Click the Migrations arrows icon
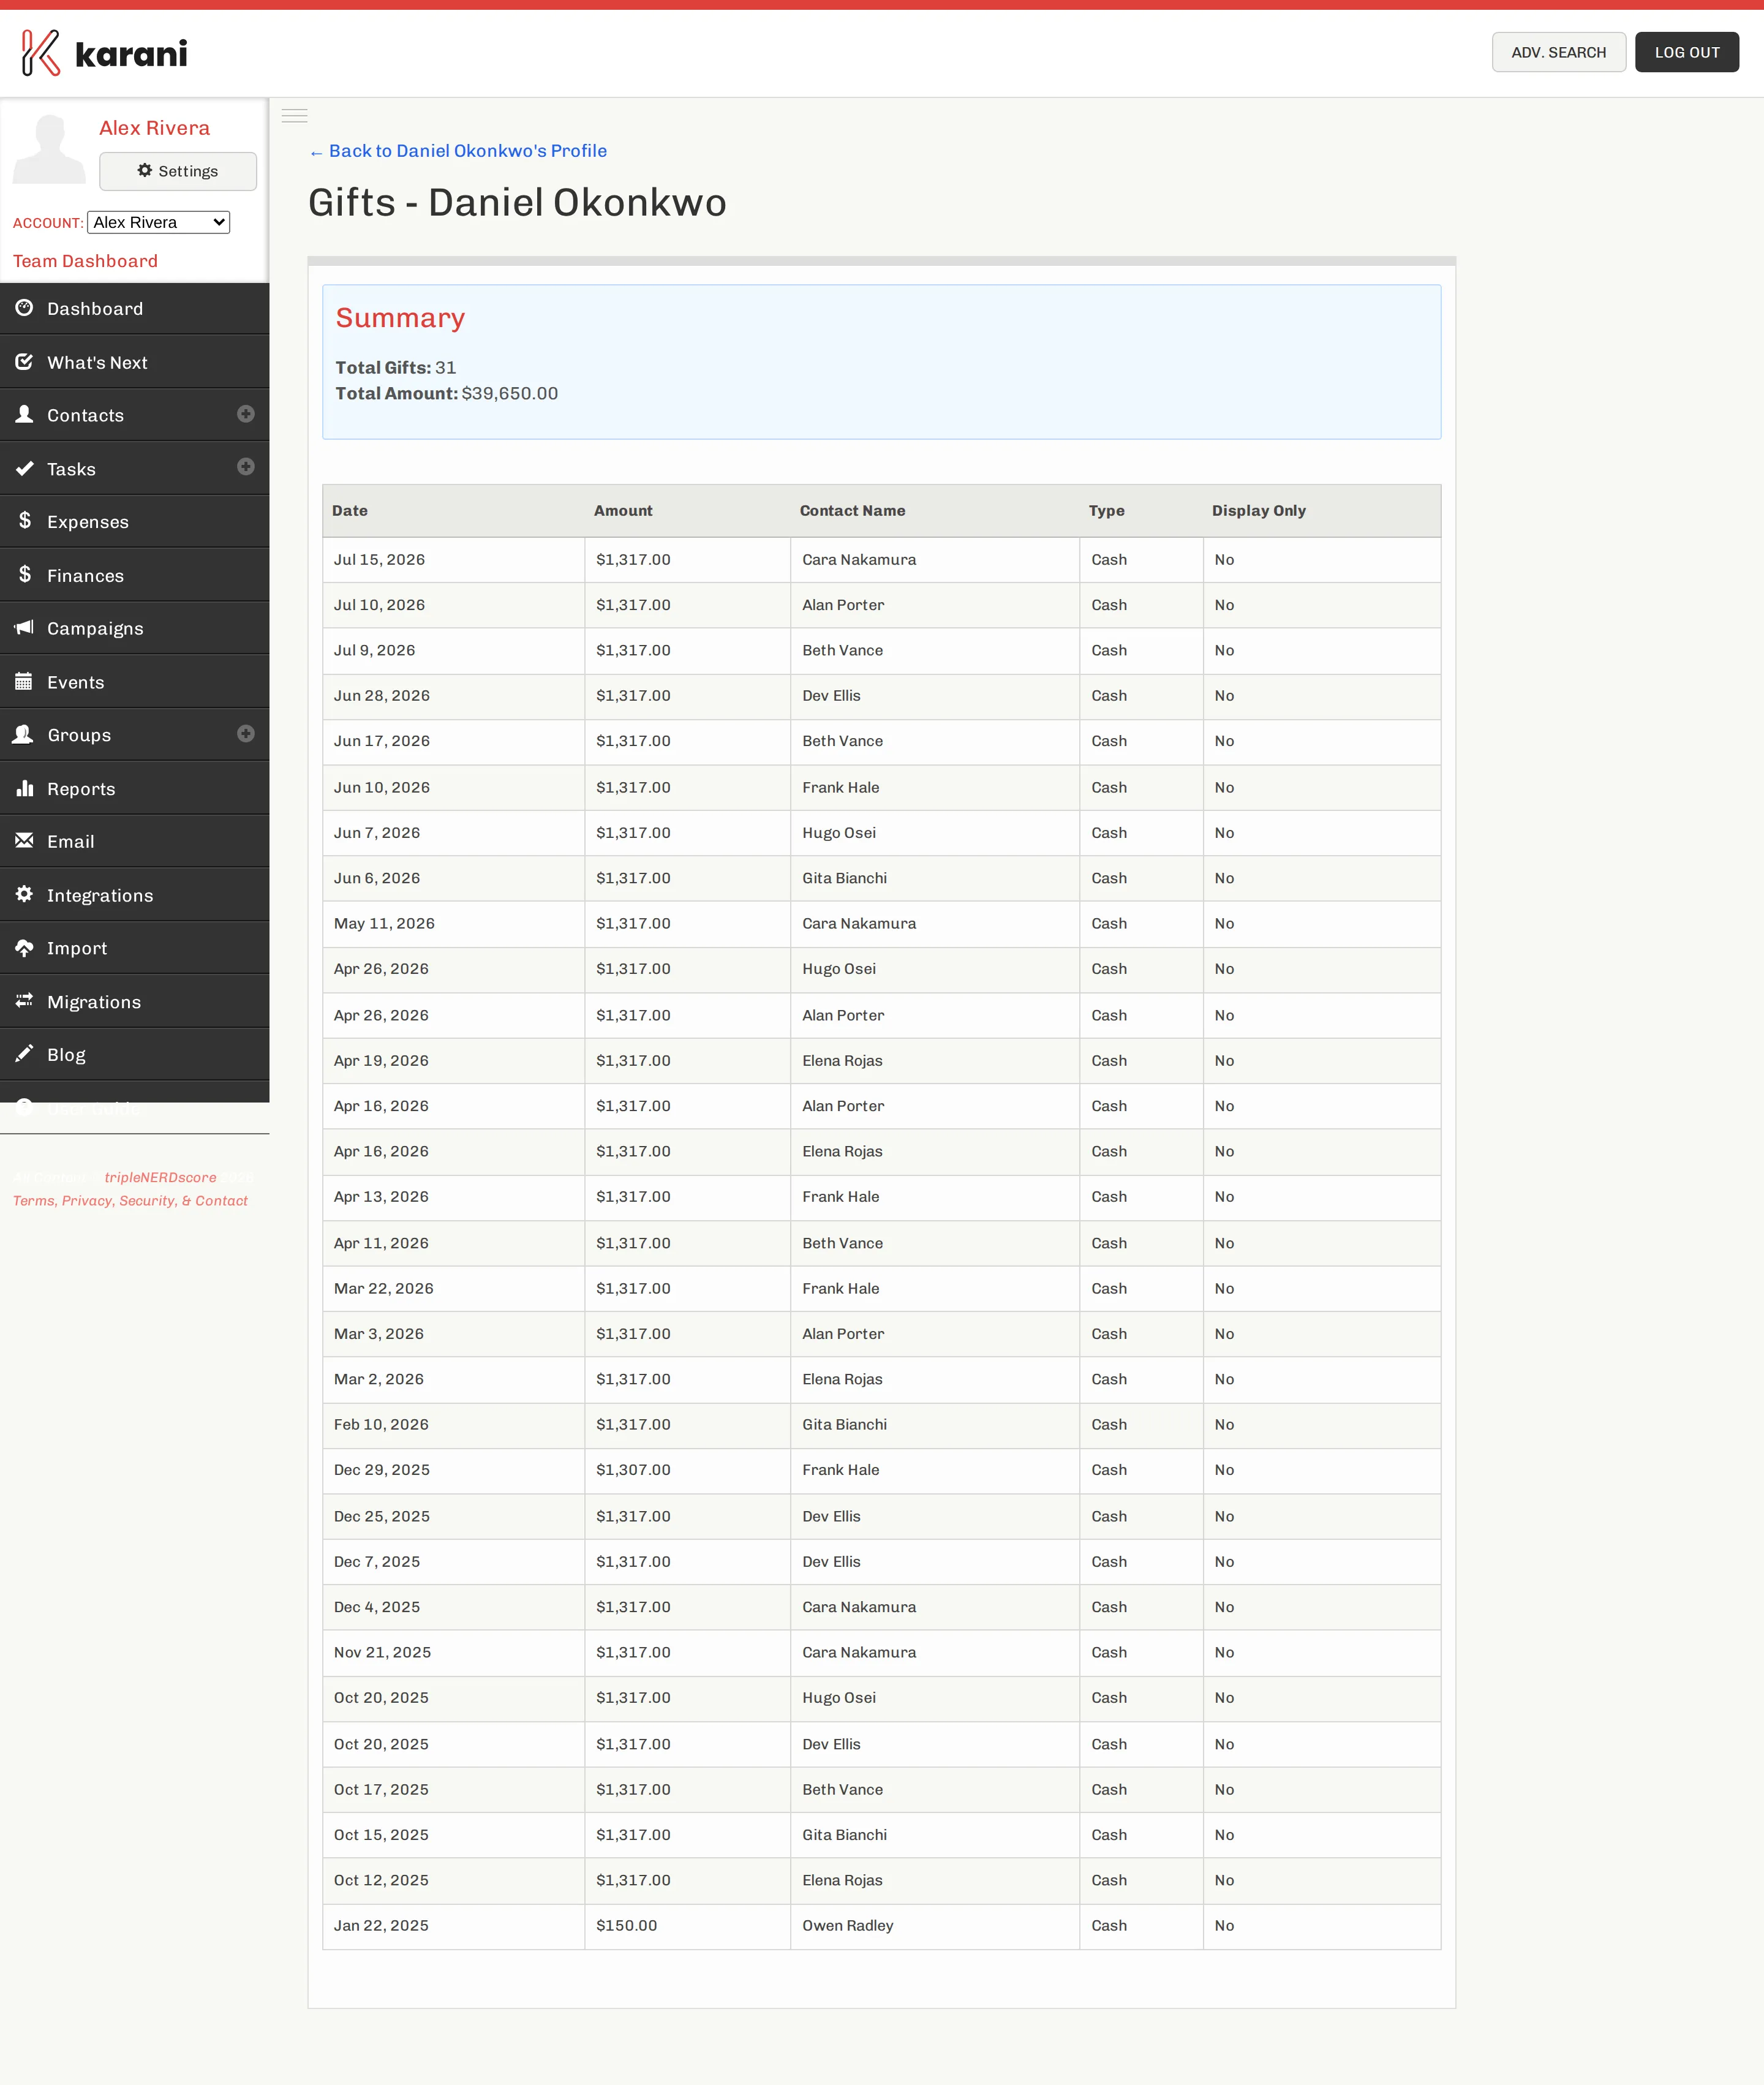This screenshot has width=1764, height=2085. click(x=24, y=1000)
